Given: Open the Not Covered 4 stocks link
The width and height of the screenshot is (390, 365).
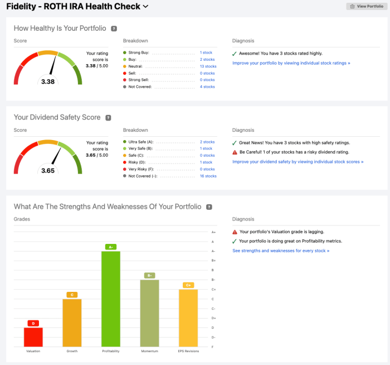Looking at the screenshot, I should (x=207, y=87).
